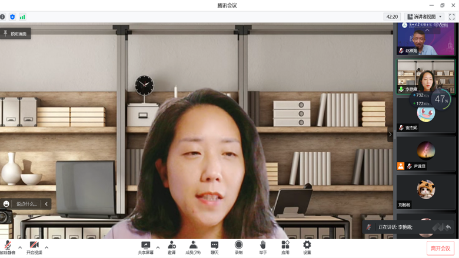The width and height of the screenshot is (459, 258).
Task: Raise hand with 举手 icon
Action: coord(262,247)
